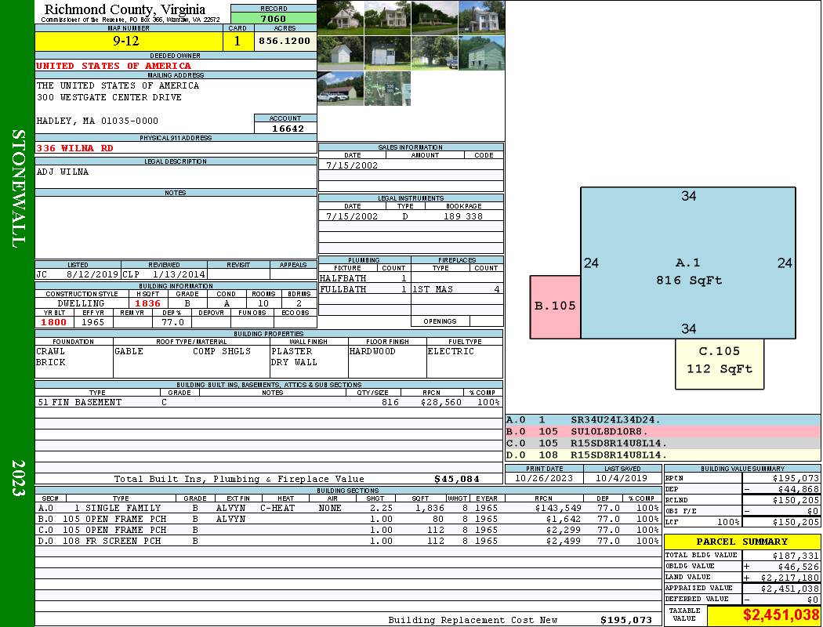Select the pink B.105 sketch area

(x=555, y=307)
